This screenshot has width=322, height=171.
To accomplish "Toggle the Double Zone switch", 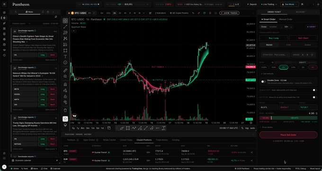I will click(263, 81).
